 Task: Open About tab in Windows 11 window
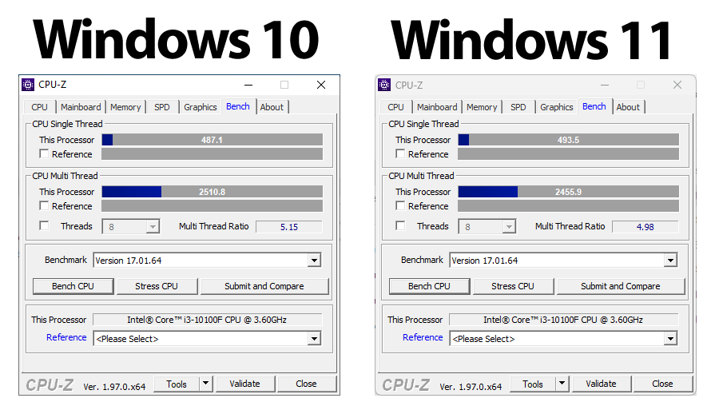[628, 107]
